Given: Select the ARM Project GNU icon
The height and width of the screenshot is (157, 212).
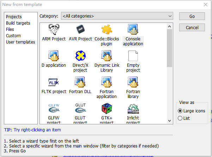Looking at the screenshot, I should coord(54,30).
